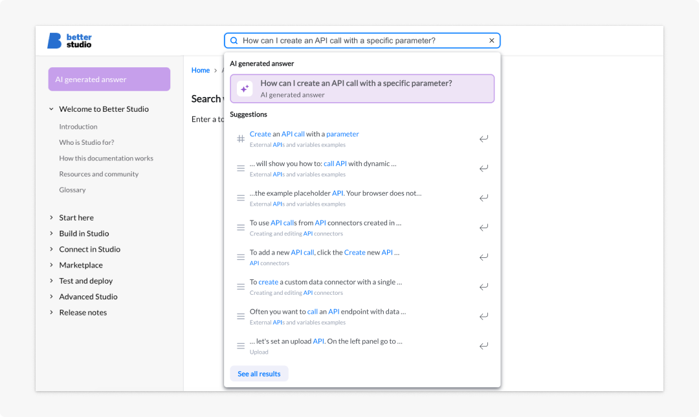Viewport: 699px width, 417px height.
Task: Expand the Build in Studio chevron
Action: click(51, 233)
